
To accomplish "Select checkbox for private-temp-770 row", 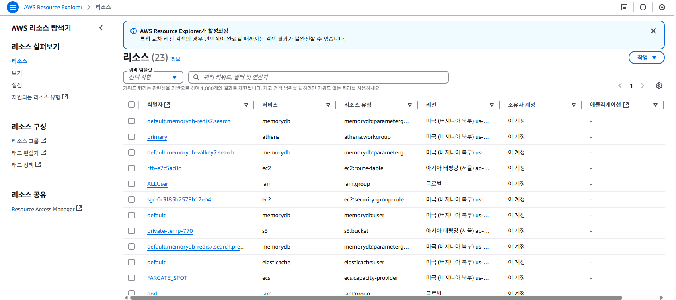I will click(x=132, y=231).
